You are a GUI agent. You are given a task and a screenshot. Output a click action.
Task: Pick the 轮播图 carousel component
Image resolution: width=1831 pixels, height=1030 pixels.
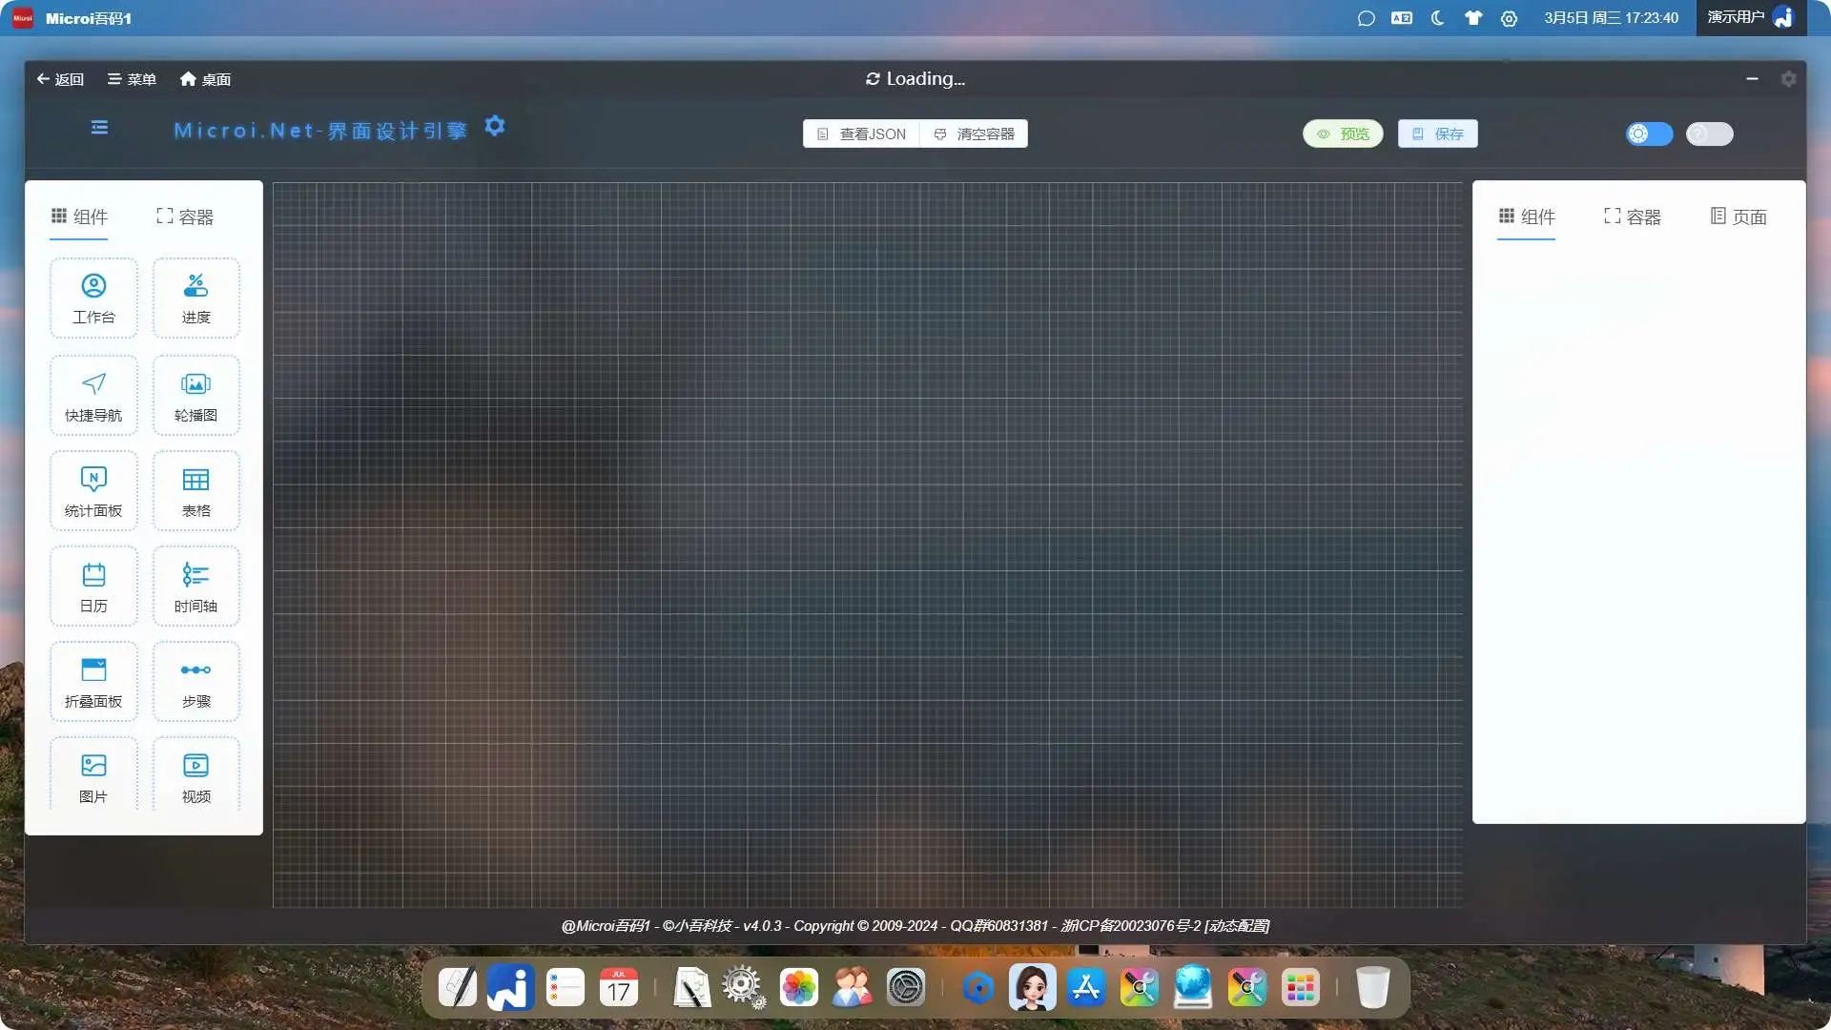(196, 396)
